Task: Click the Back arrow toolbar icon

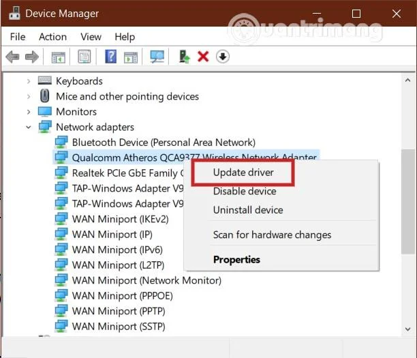Action: (x=12, y=57)
